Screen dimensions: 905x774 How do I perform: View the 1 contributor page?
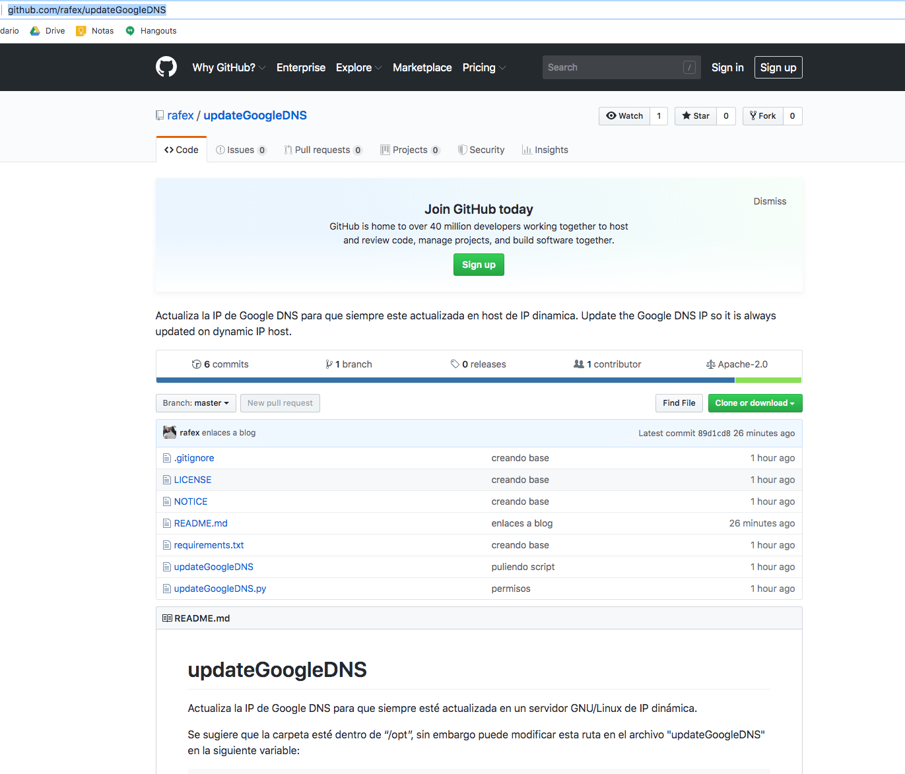(608, 364)
